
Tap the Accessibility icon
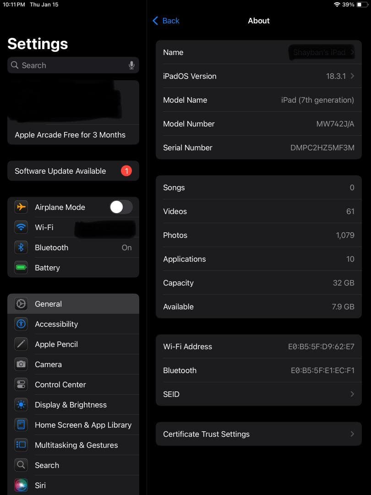21,324
